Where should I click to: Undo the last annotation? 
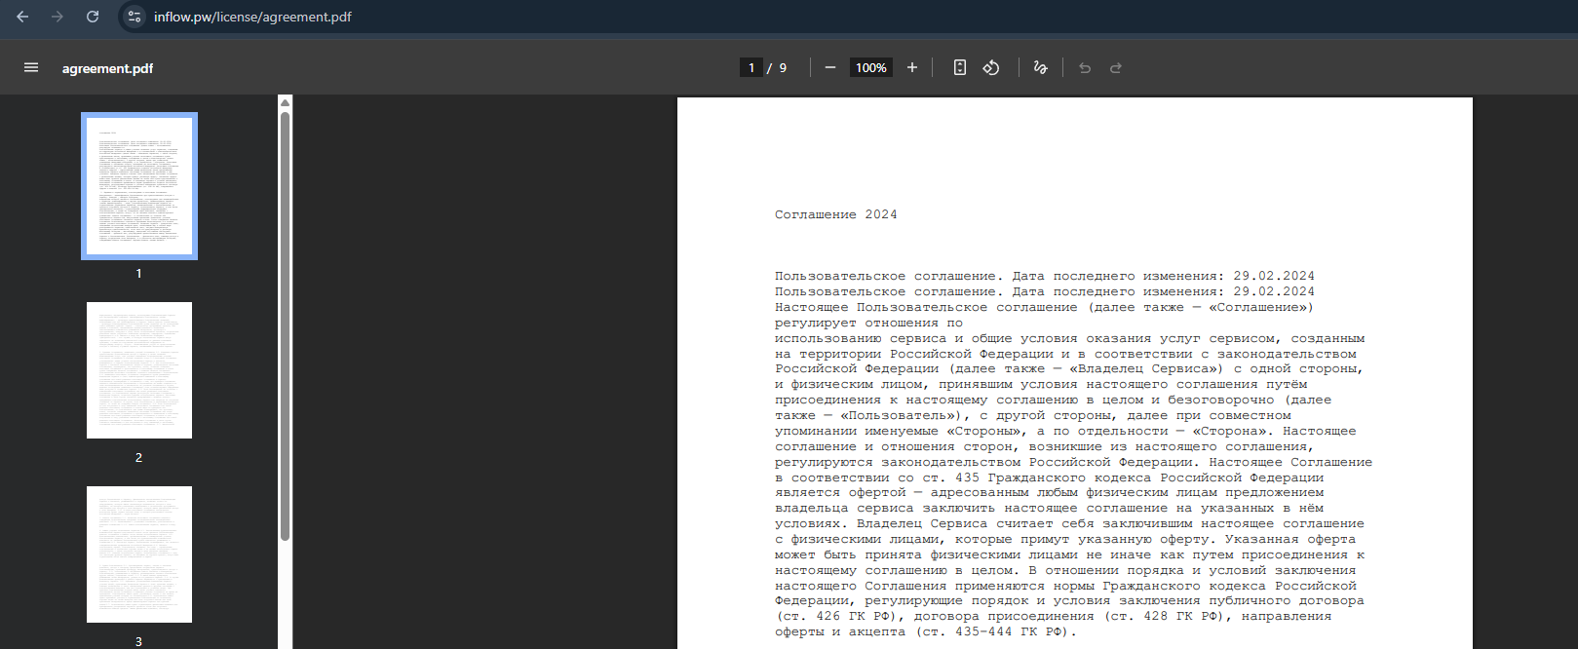(x=1085, y=67)
